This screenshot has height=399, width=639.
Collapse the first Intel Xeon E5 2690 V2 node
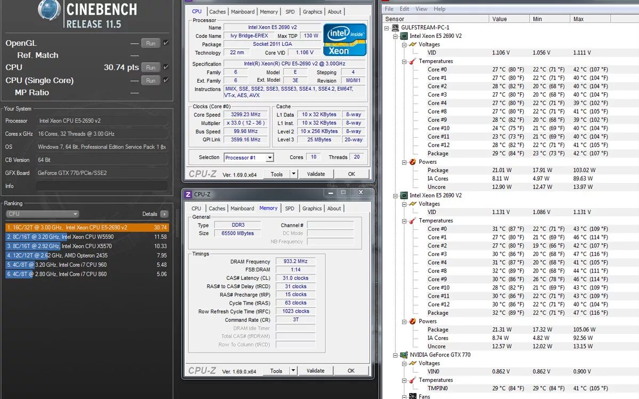[395, 36]
